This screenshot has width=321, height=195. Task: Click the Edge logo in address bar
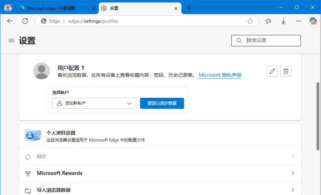tap(44, 21)
